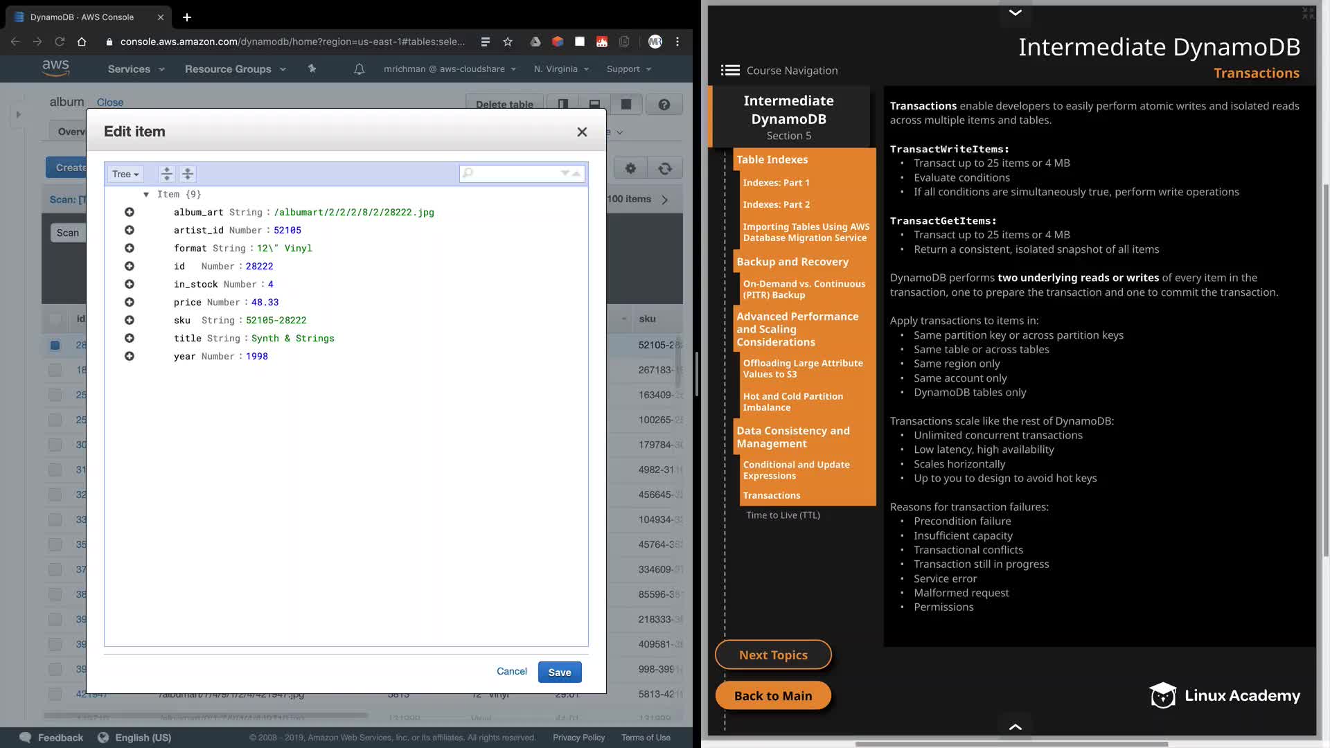Open the N. Virginia region dropdown
The image size is (1330, 748).
tap(561, 69)
